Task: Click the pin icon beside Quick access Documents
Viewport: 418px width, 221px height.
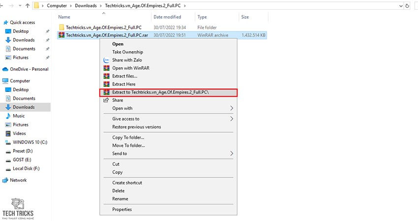Action: click(47, 49)
